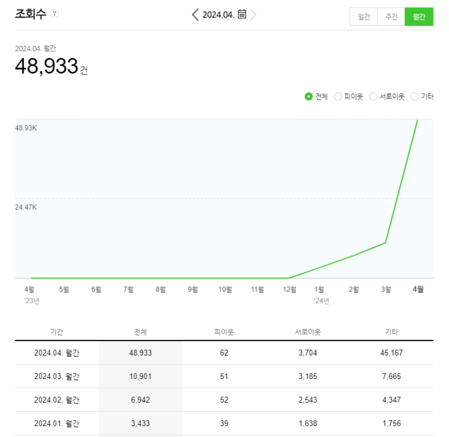This screenshot has height=437, width=449.
Task: Click the 3,185 서로이웃 cell
Action: [x=308, y=376]
